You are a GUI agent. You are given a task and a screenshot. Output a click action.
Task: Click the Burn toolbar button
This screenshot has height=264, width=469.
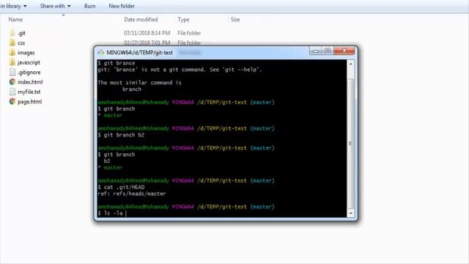[89, 6]
